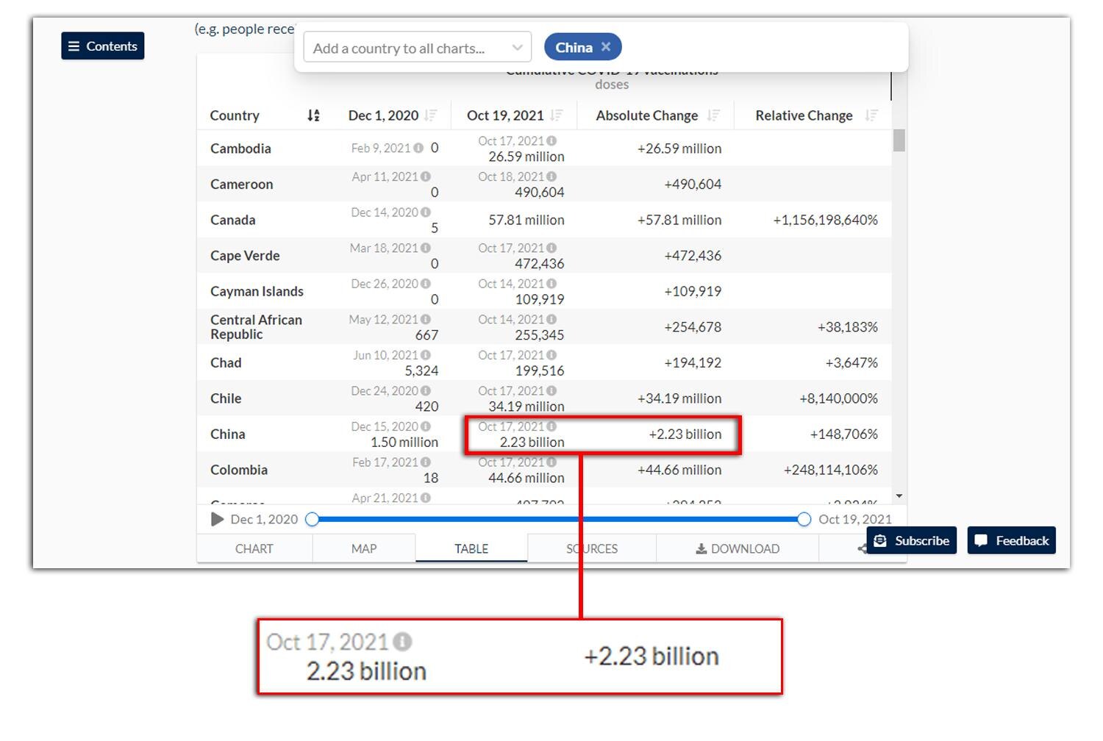Click info icon beside Cambodia Feb 9, 2021
The image size is (1103, 741).
pos(418,148)
